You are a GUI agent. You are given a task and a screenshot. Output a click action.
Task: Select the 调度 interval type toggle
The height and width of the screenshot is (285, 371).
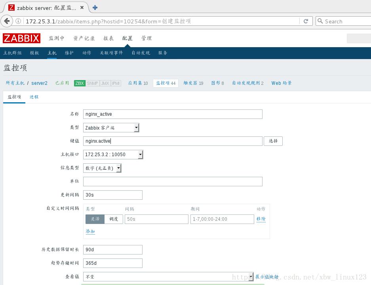[114, 219]
